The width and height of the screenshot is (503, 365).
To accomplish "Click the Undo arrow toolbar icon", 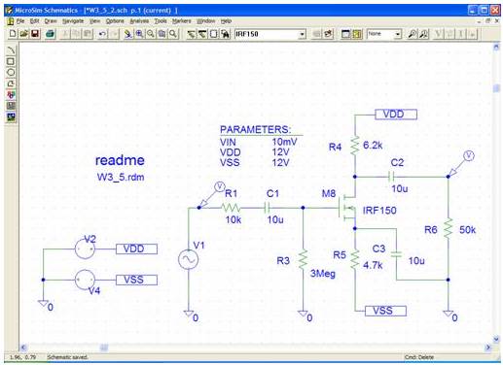I will (102, 34).
